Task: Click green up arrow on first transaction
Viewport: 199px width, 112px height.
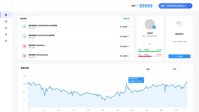Action: point(129,27)
